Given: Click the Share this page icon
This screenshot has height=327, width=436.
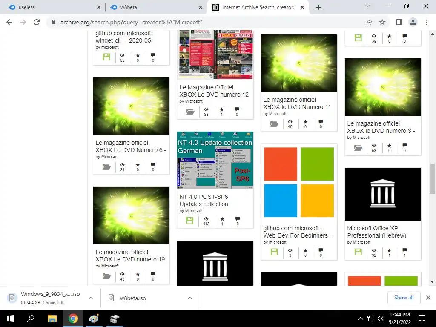Looking at the screenshot, I should tap(369, 22).
